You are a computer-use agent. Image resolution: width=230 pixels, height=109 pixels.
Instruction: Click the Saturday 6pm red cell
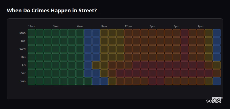[177, 73]
